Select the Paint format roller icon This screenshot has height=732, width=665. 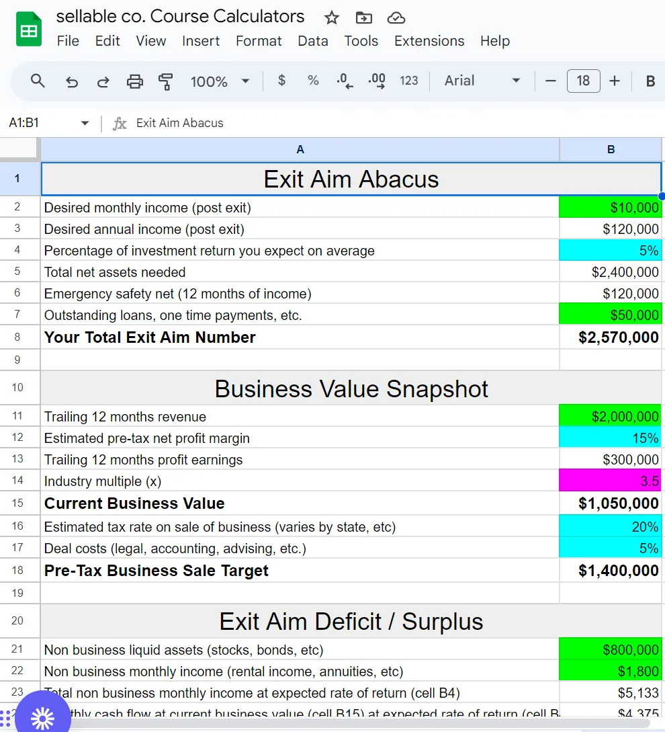point(166,82)
